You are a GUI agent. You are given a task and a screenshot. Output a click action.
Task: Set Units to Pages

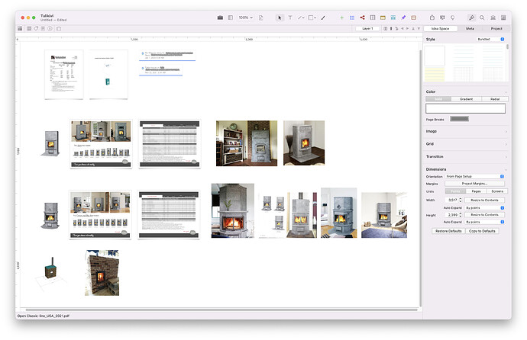click(475, 191)
